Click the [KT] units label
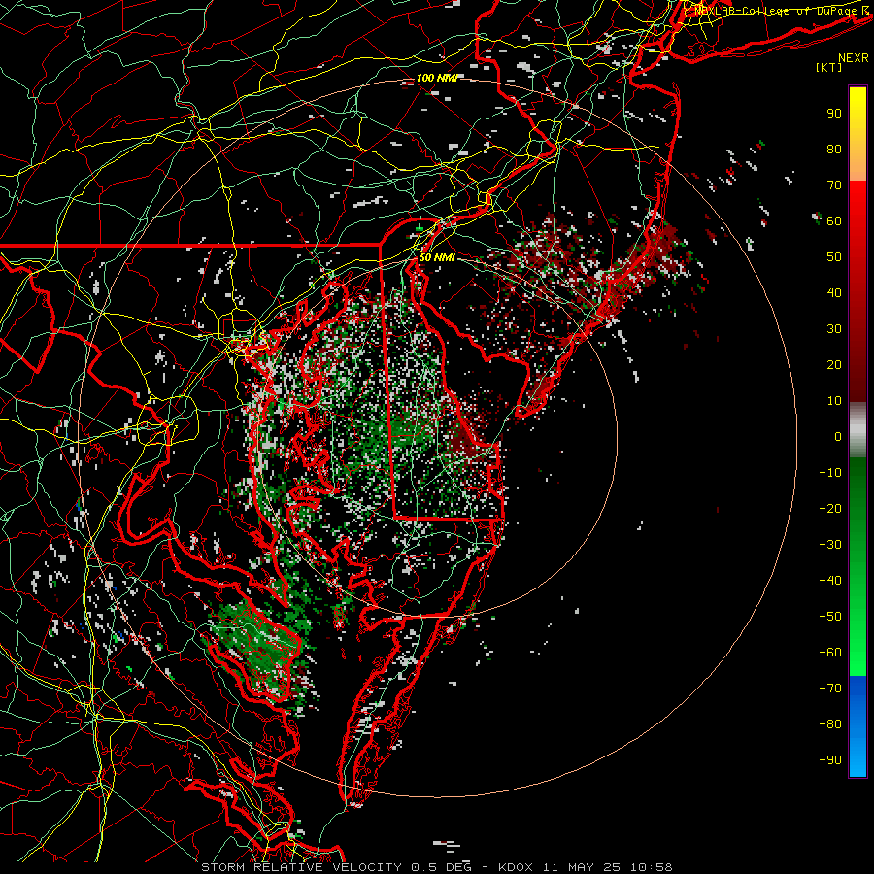 pyautogui.click(x=829, y=67)
